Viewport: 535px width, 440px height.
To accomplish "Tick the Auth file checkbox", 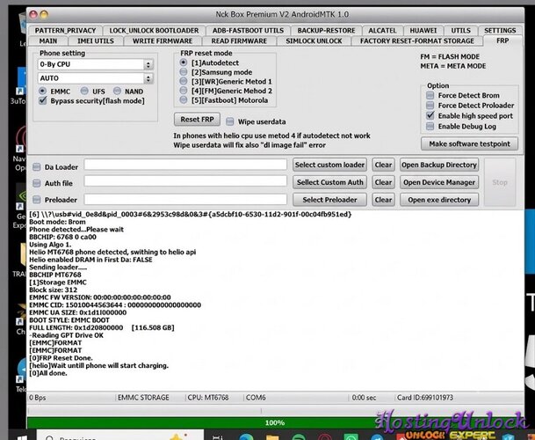I will point(37,183).
